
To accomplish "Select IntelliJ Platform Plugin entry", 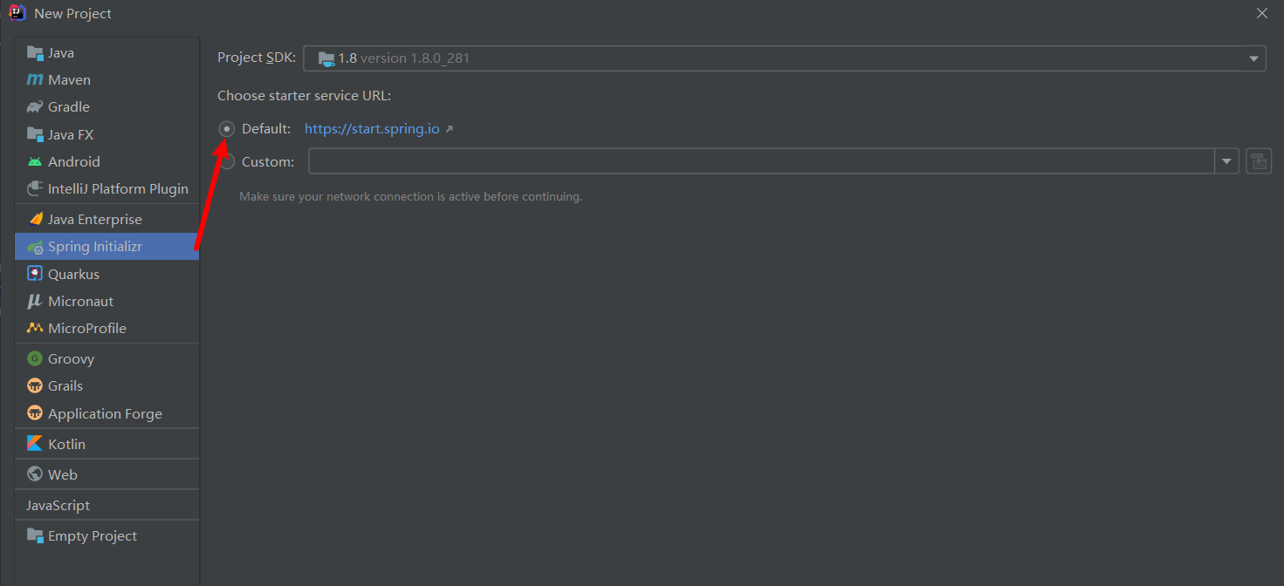I will coord(106,188).
